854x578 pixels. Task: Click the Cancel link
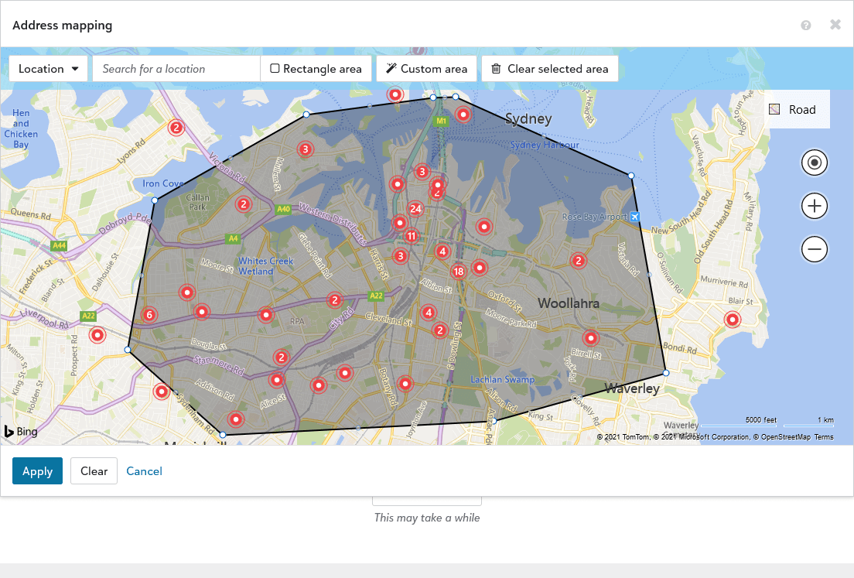coord(145,470)
